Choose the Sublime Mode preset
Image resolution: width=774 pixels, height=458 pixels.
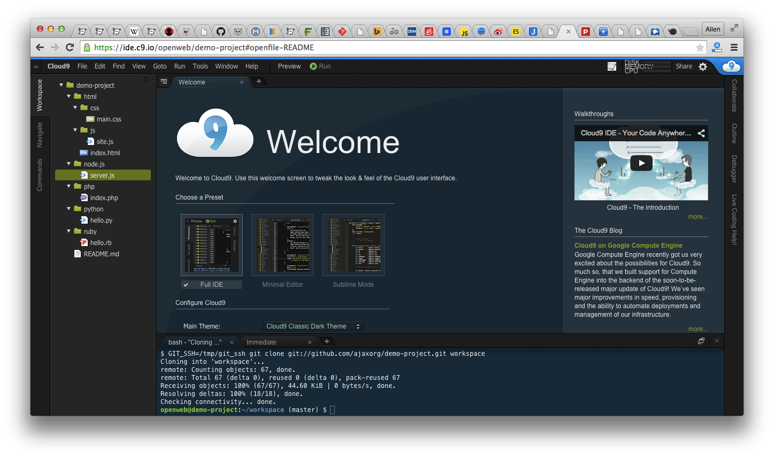pyautogui.click(x=353, y=246)
